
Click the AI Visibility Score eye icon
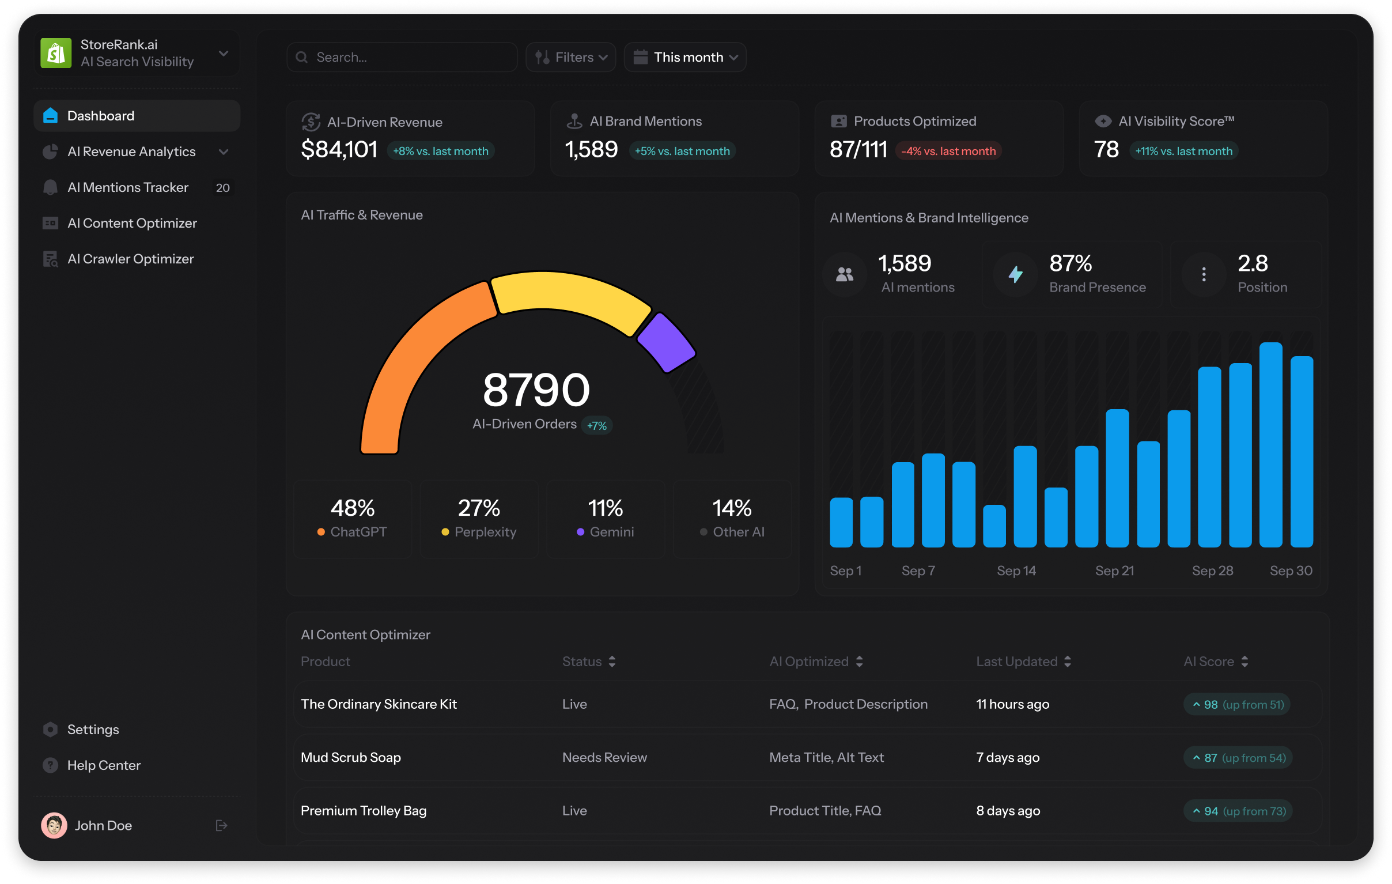(1103, 122)
